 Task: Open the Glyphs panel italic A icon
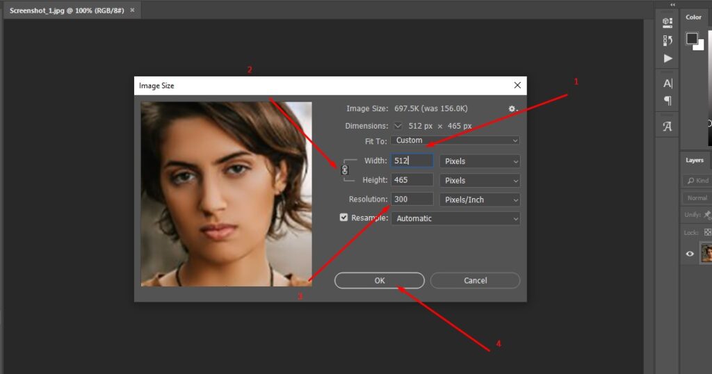(x=667, y=127)
